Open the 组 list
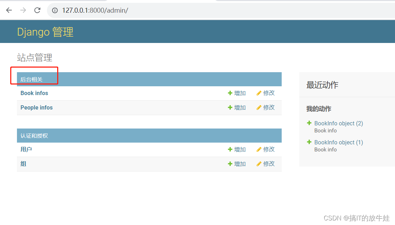This screenshot has width=395, height=225. coord(23,164)
